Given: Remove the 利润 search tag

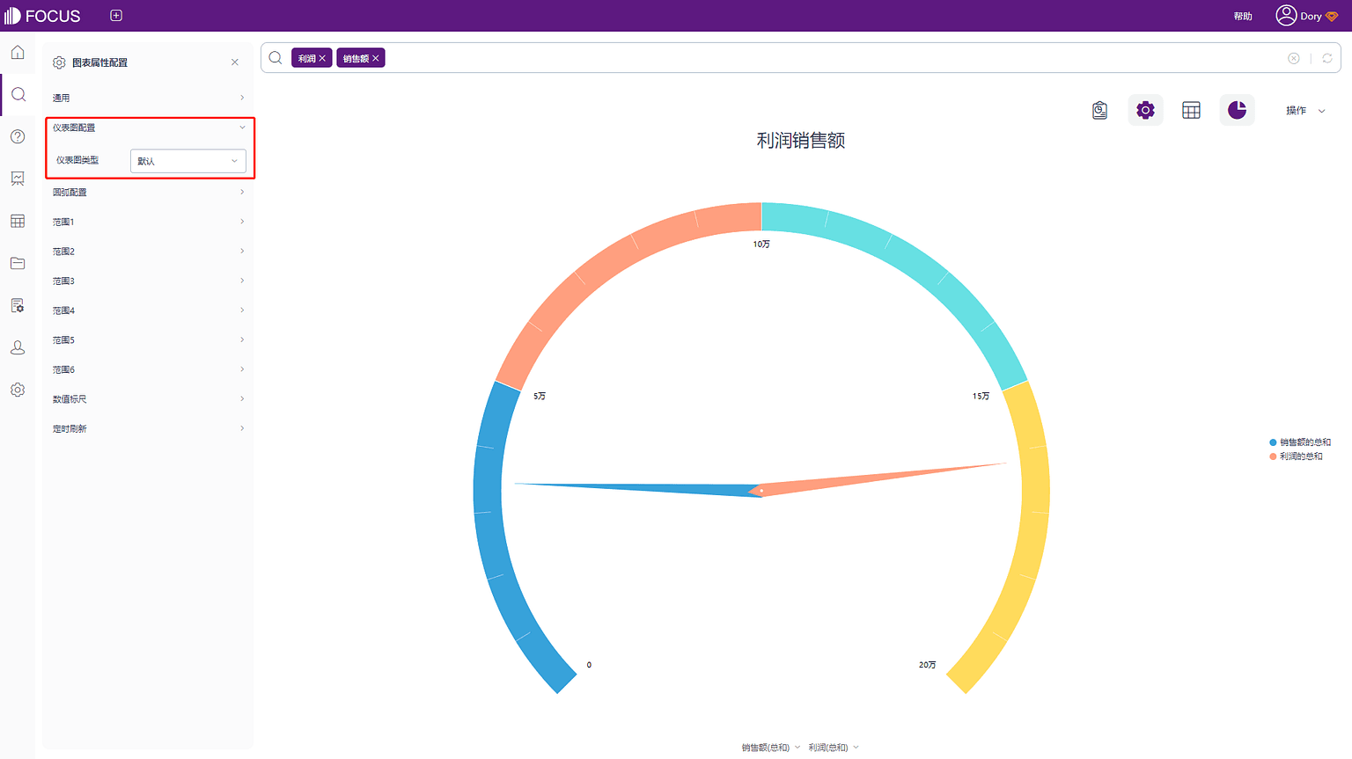Looking at the screenshot, I should click(x=322, y=58).
